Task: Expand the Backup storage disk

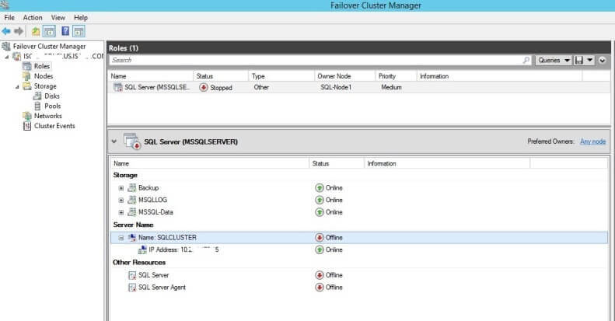Action: click(121, 188)
